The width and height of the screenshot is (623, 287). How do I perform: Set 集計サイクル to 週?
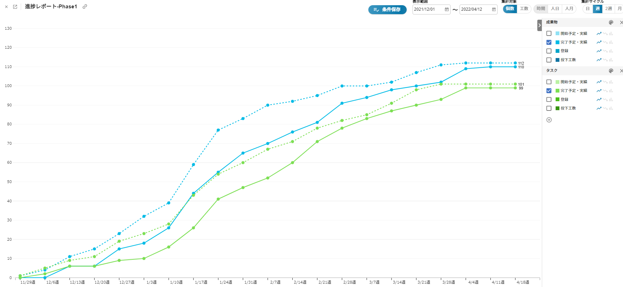coord(598,9)
